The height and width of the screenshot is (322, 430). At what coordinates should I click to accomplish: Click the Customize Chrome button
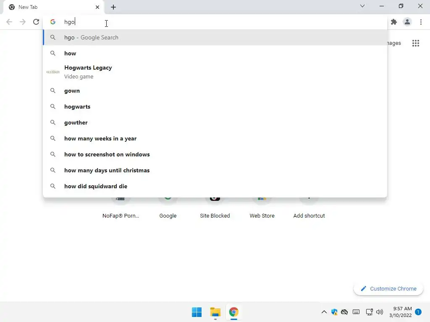tap(388, 288)
